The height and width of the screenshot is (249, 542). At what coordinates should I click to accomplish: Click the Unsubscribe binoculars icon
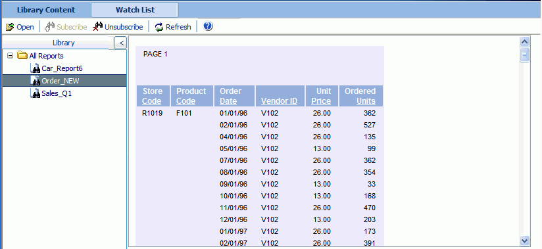click(x=98, y=26)
